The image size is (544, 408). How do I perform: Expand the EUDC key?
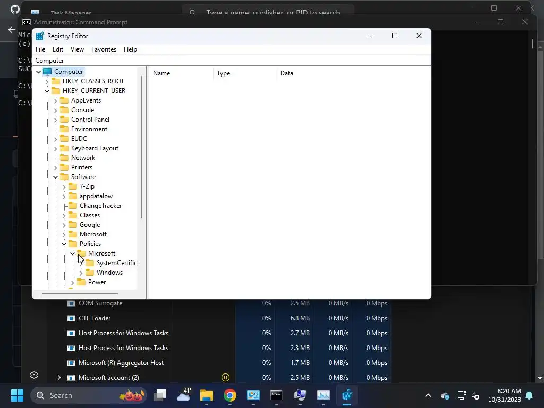pyautogui.click(x=55, y=139)
